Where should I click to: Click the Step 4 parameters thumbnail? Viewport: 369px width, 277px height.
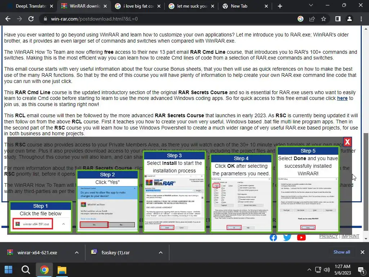pyautogui.click(x=241, y=193)
